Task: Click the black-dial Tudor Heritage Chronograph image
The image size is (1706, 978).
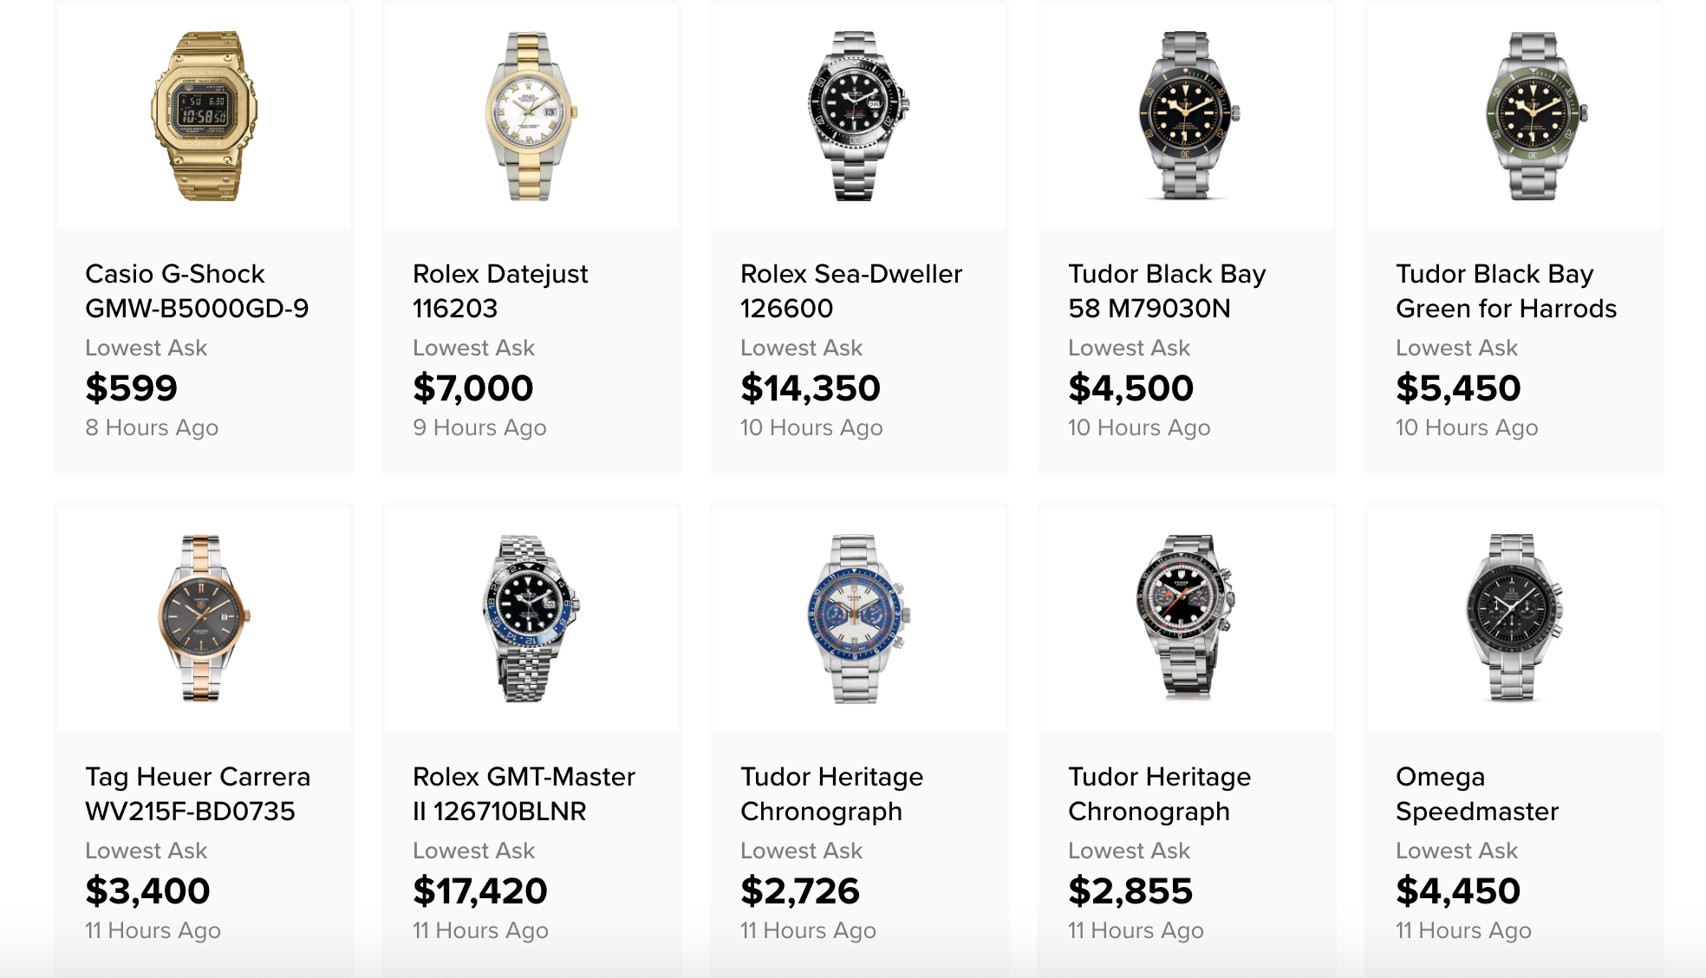Action: tap(1186, 618)
